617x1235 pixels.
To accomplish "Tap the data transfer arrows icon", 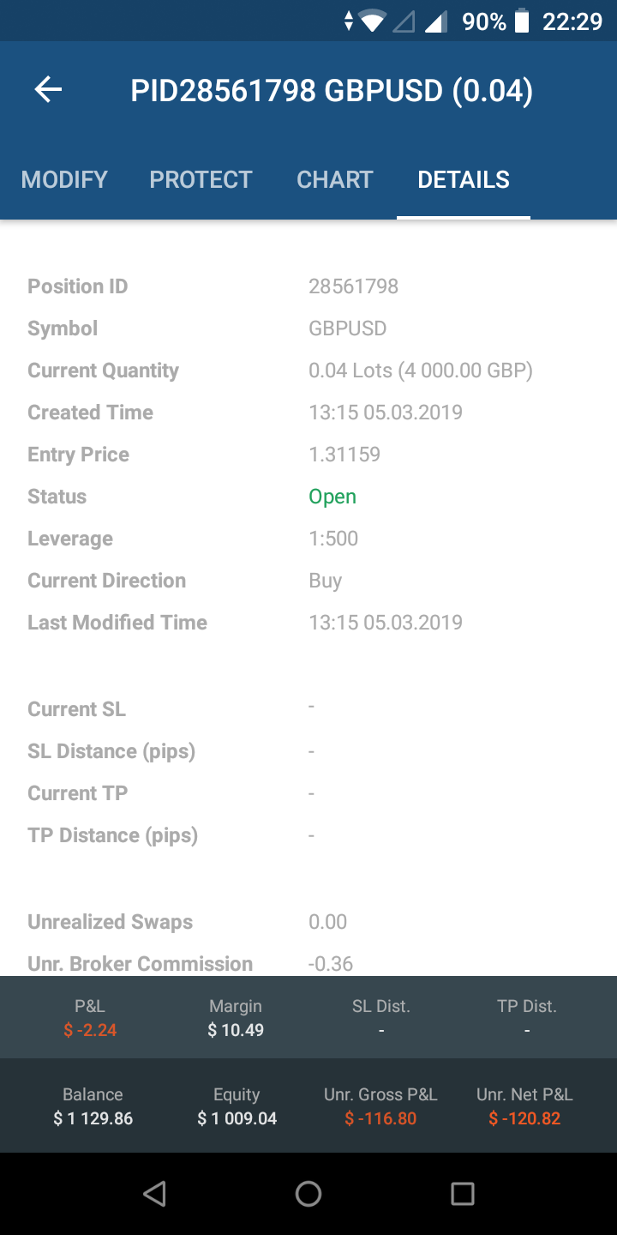I will click(x=348, y=21).
